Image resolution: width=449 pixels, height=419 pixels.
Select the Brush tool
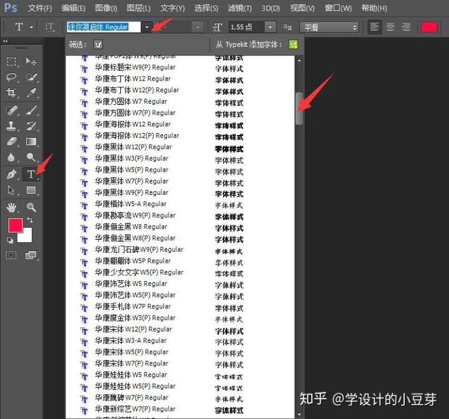tap(31, 111)
